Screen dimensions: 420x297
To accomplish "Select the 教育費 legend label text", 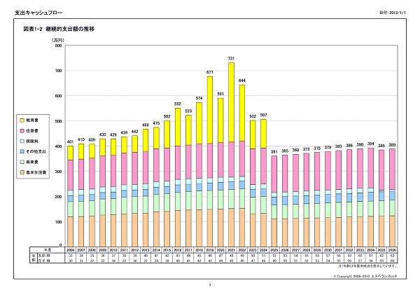I will pyautogui.click(x=32, y=120).
